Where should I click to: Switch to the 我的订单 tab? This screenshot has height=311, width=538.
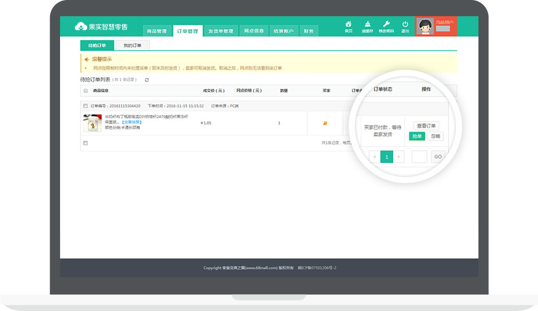click(133, 45)
